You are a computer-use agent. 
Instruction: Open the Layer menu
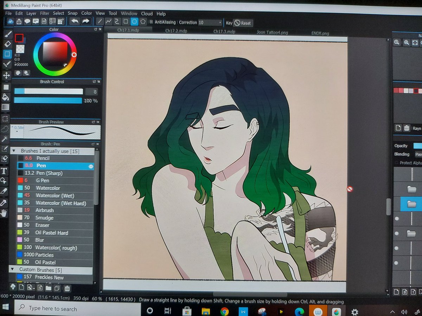[31, 13]
